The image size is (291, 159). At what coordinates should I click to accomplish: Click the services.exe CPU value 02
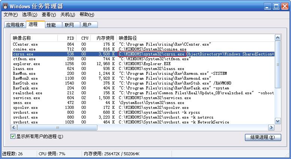point(84,98)
